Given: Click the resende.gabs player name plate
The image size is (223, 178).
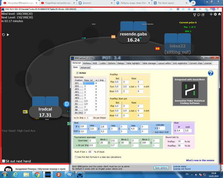Looking at the screenshot, I should point(133,37).
